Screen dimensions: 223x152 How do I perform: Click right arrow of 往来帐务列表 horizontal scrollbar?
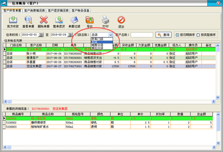[x=213, y=101]
